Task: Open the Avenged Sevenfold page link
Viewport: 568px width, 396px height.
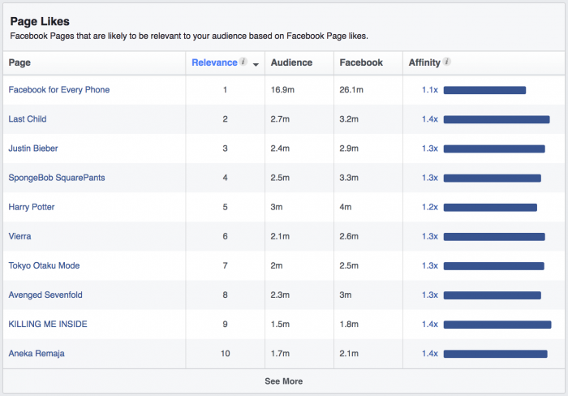Action: 45,295
